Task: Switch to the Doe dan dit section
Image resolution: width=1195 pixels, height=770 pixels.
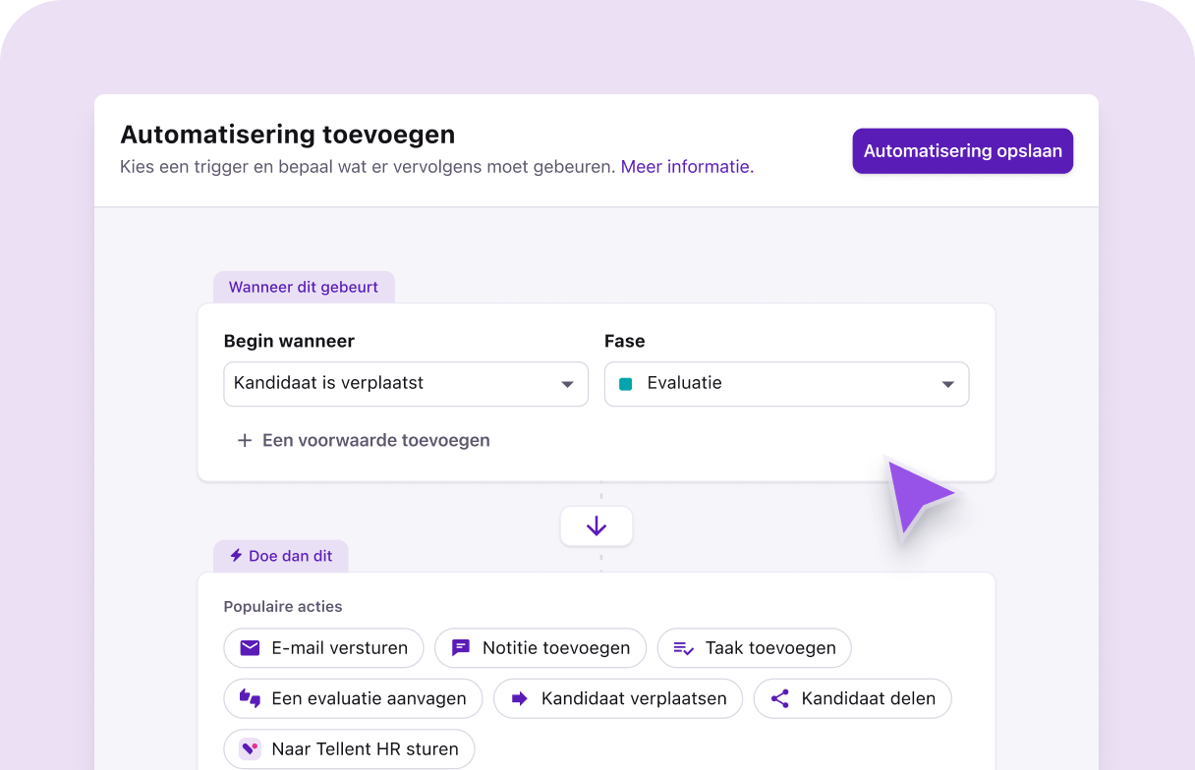Action: pyautogui.click(x=281, y=555)
